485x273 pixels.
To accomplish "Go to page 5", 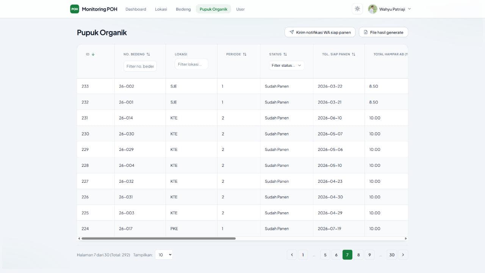I will [x=325, y=255].
